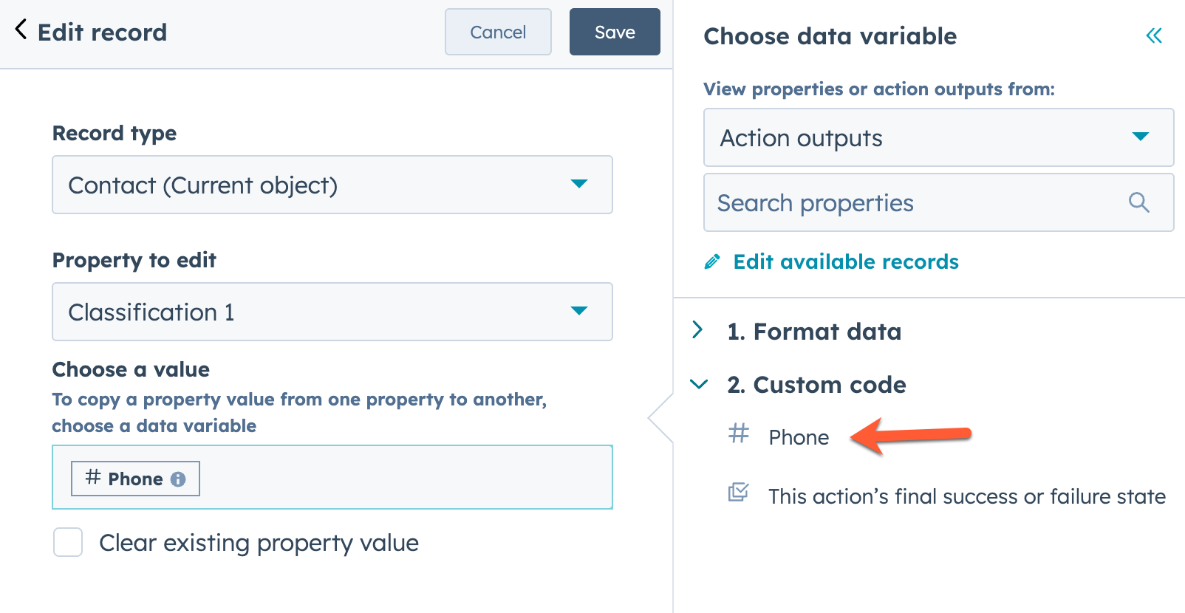This screenshot has height=613, width=1185.
Task: Open the Edit available records link
Action: [x=845, y=262]
